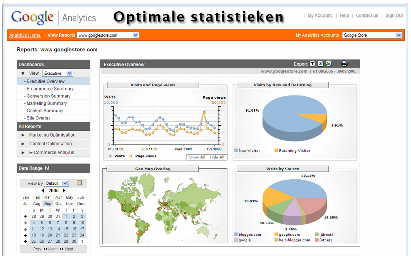
Task: Select week arrow for row starting 11
Action: coord(25,229)
